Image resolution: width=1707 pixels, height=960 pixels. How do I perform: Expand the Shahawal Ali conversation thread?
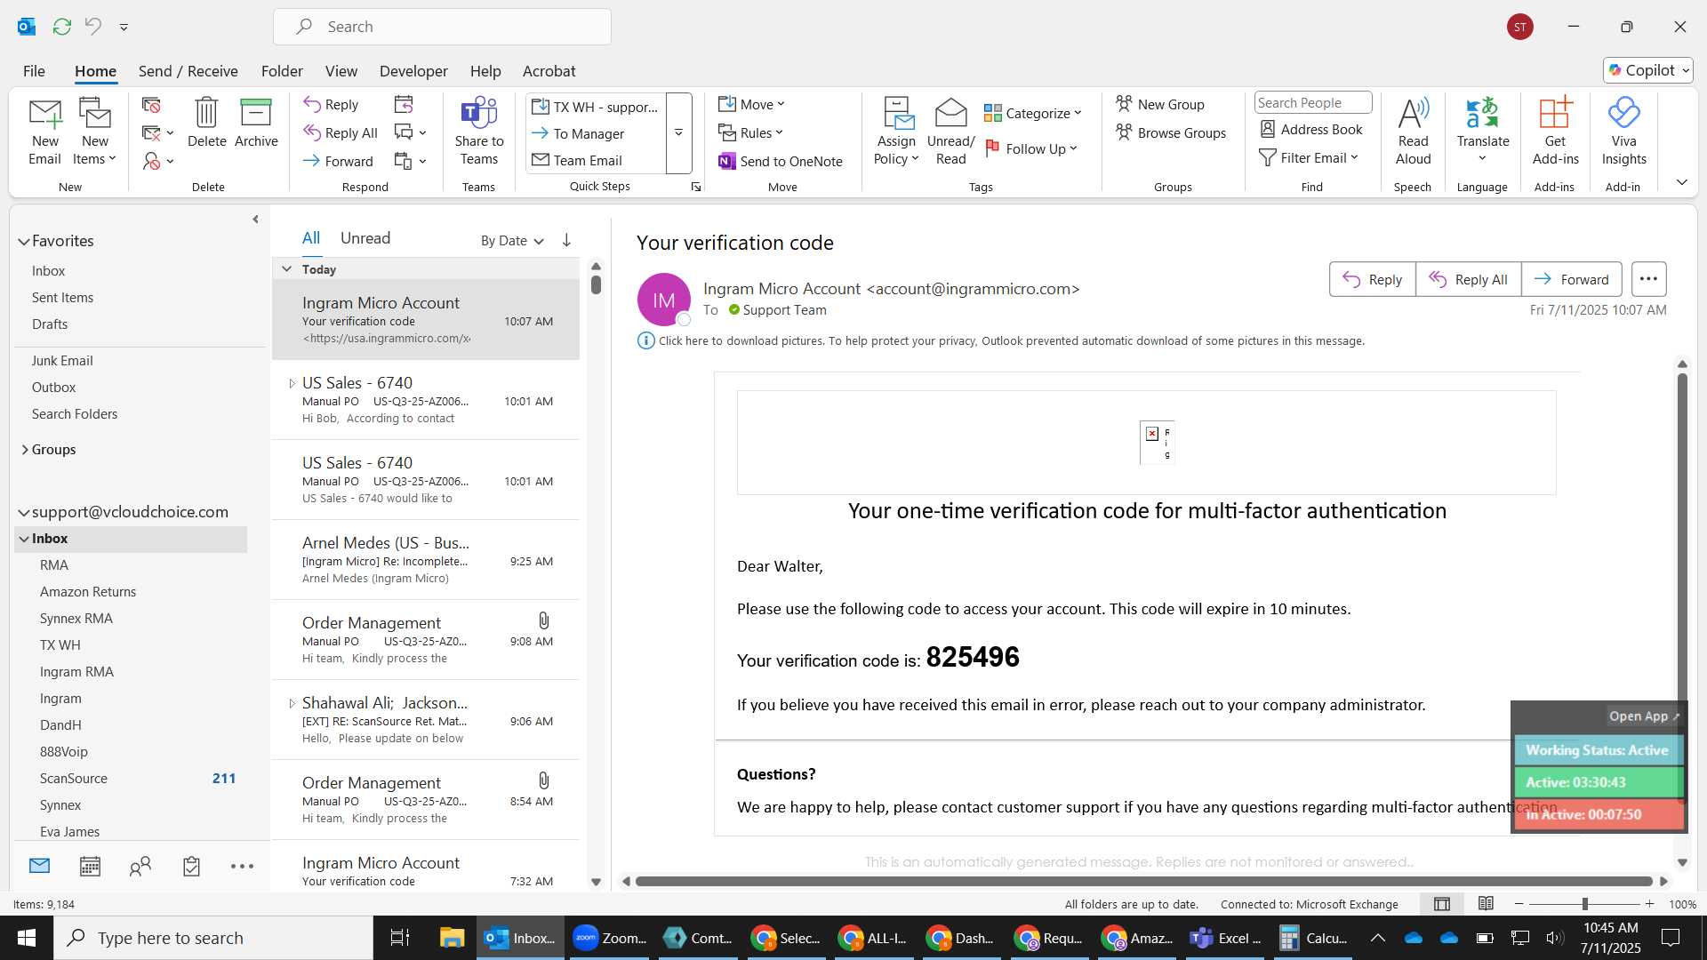point(292,704)
